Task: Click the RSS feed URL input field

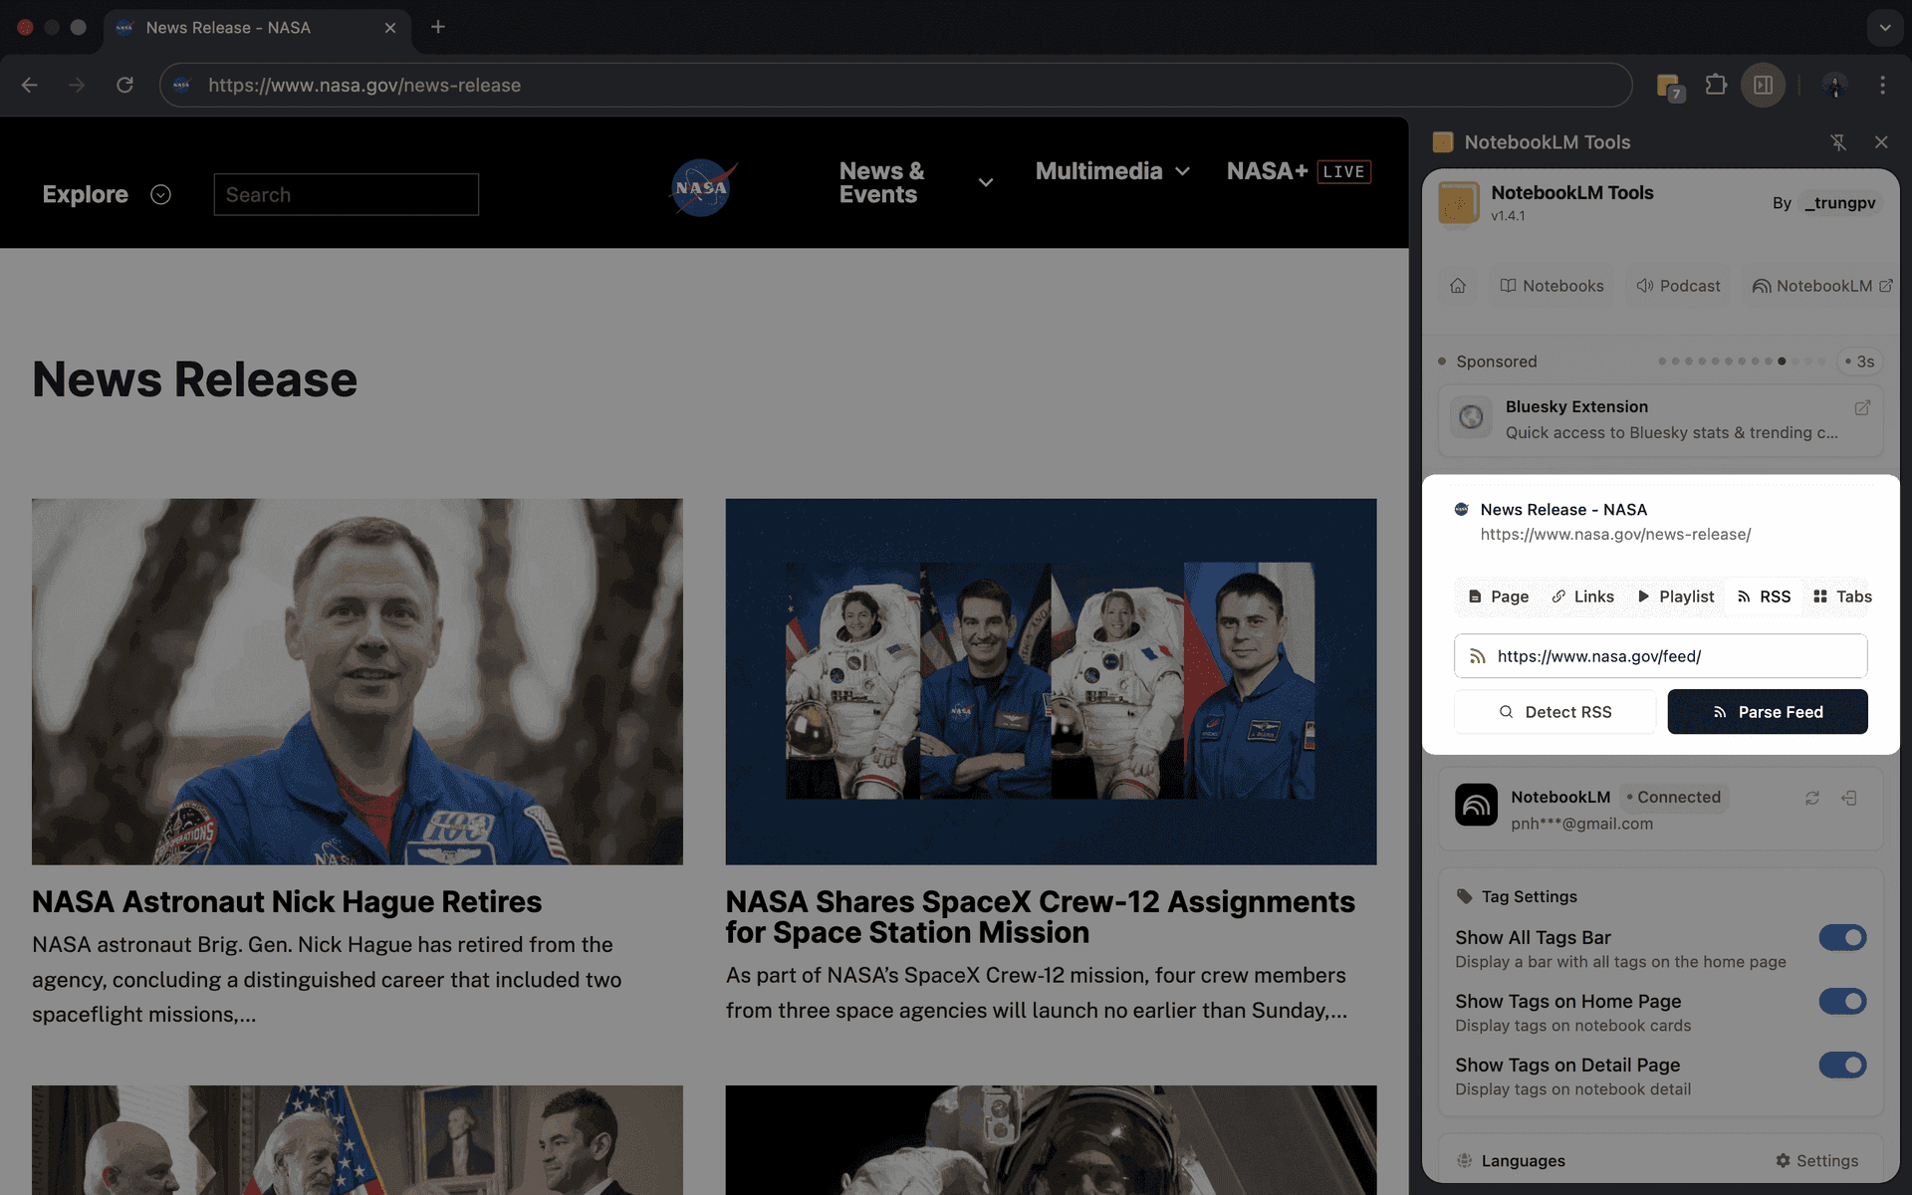Action: pos(1660,656)
